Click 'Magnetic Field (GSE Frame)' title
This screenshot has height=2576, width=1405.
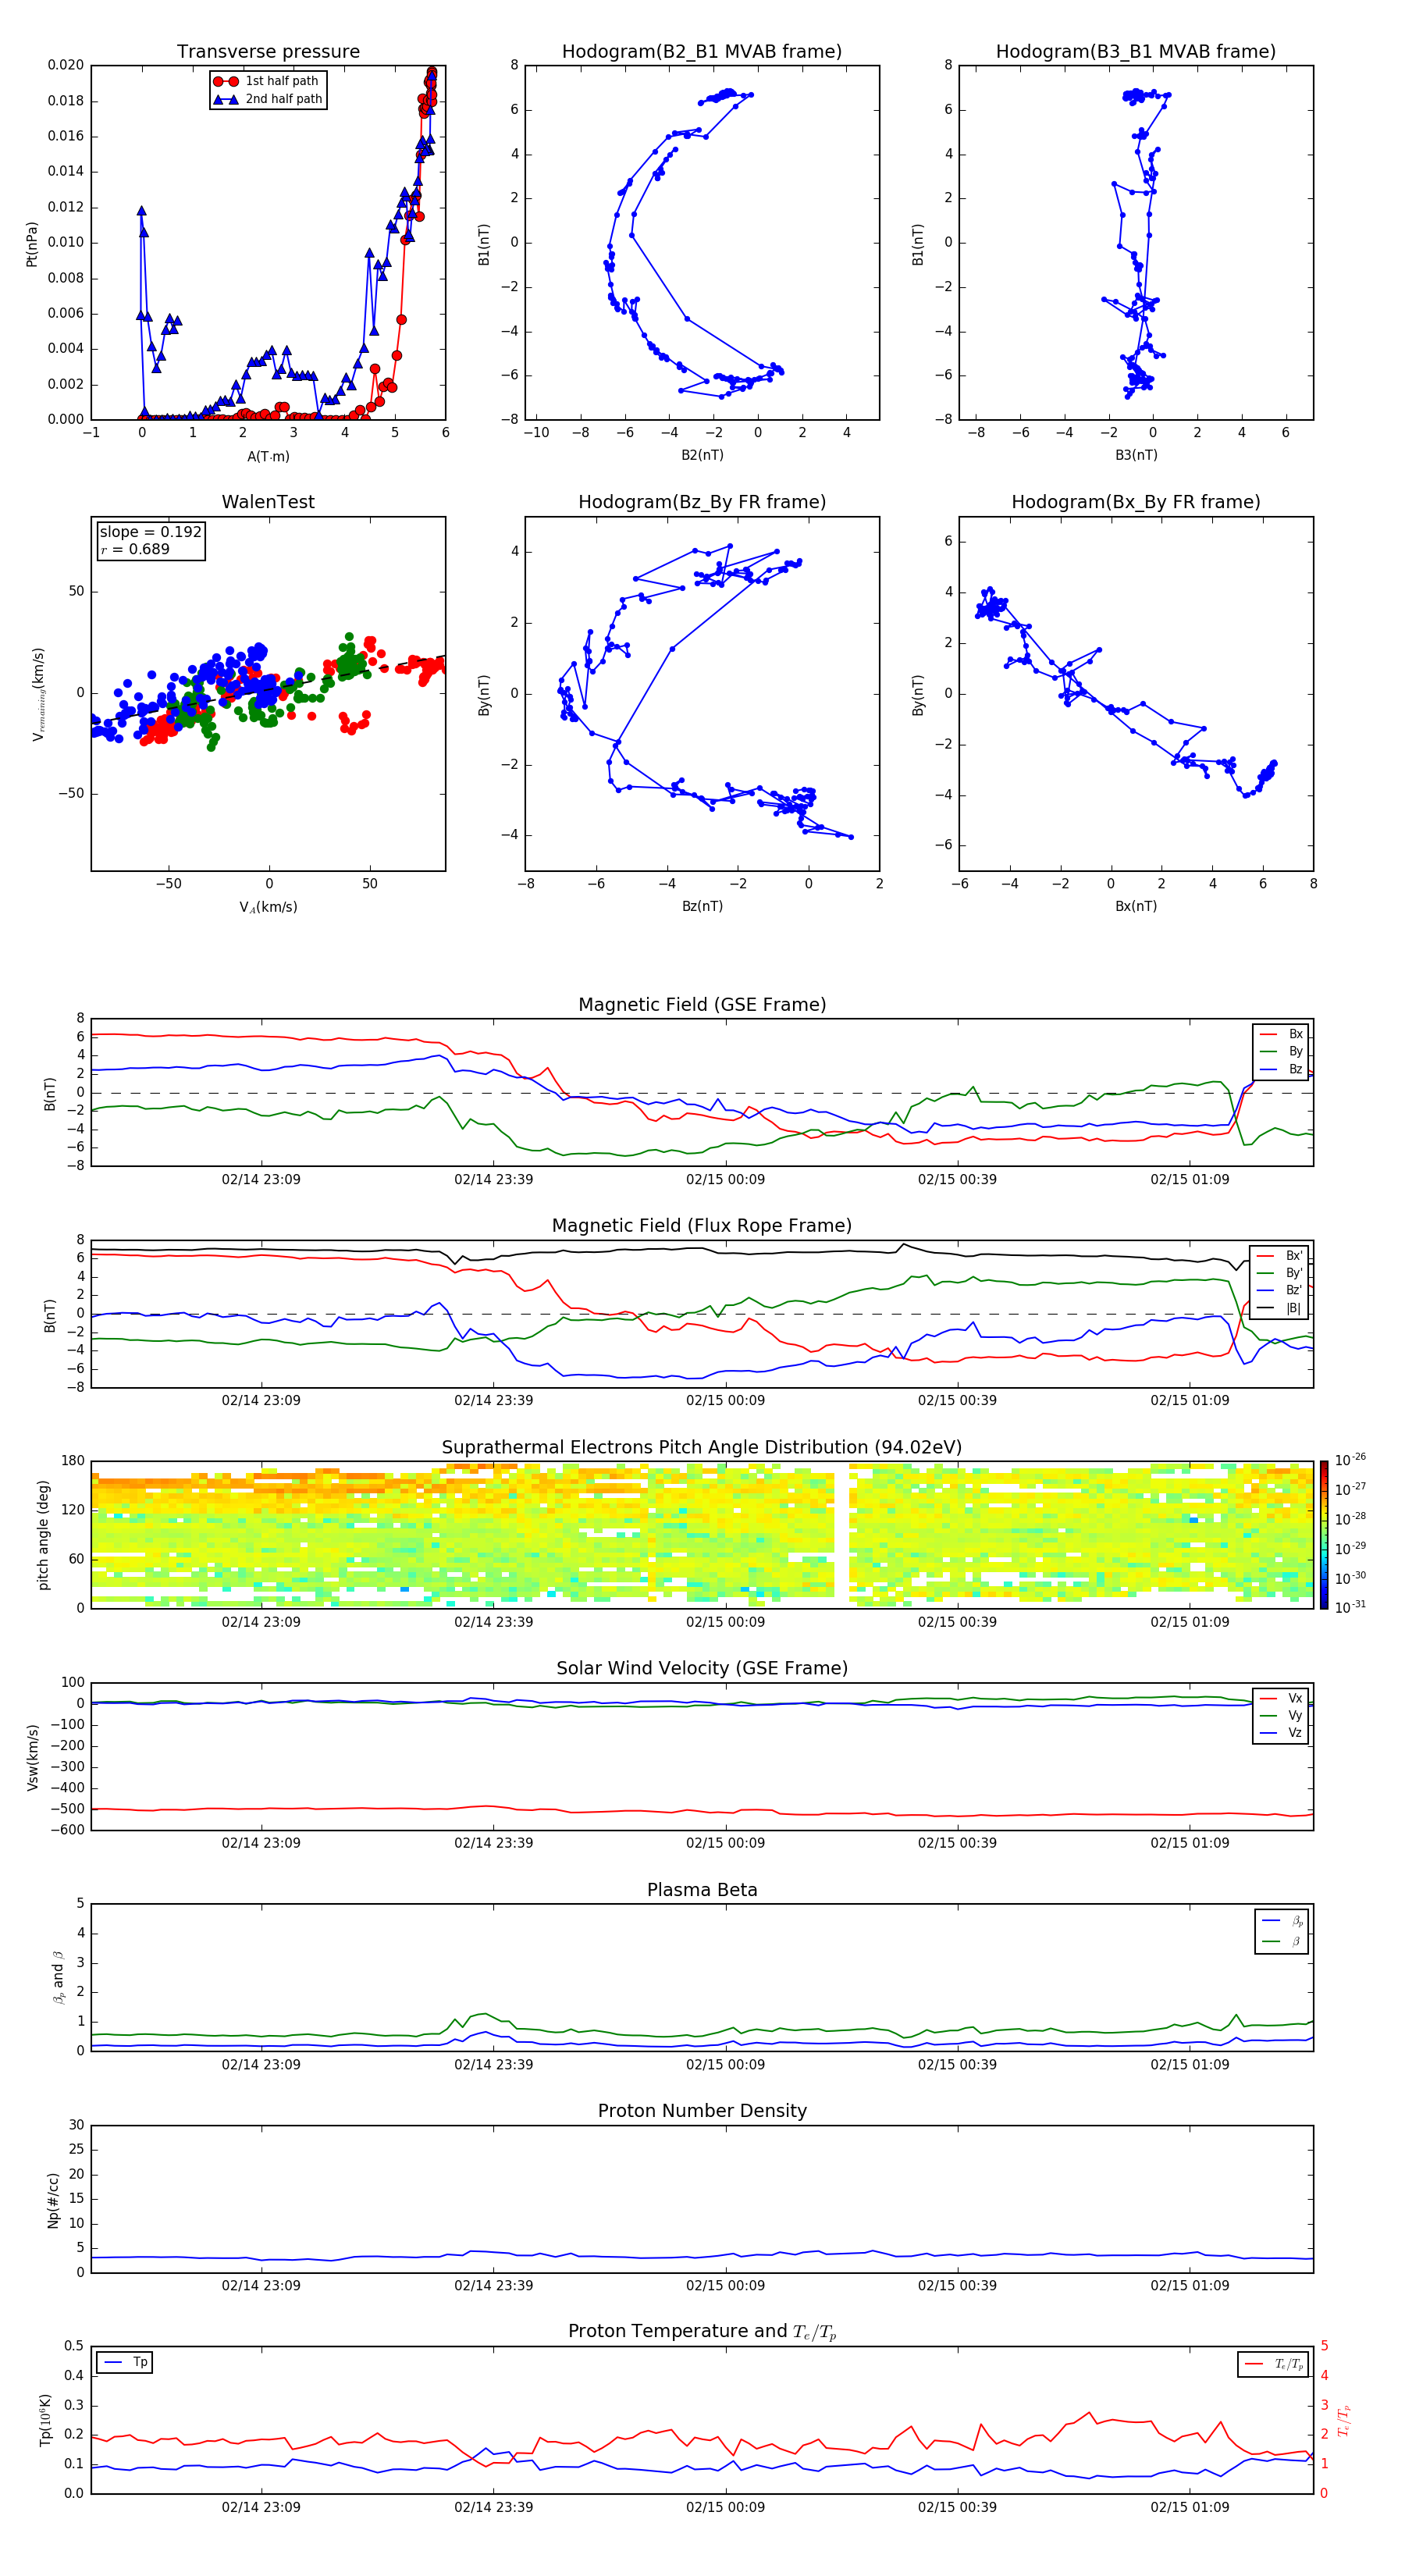[x=702, y=1005]
